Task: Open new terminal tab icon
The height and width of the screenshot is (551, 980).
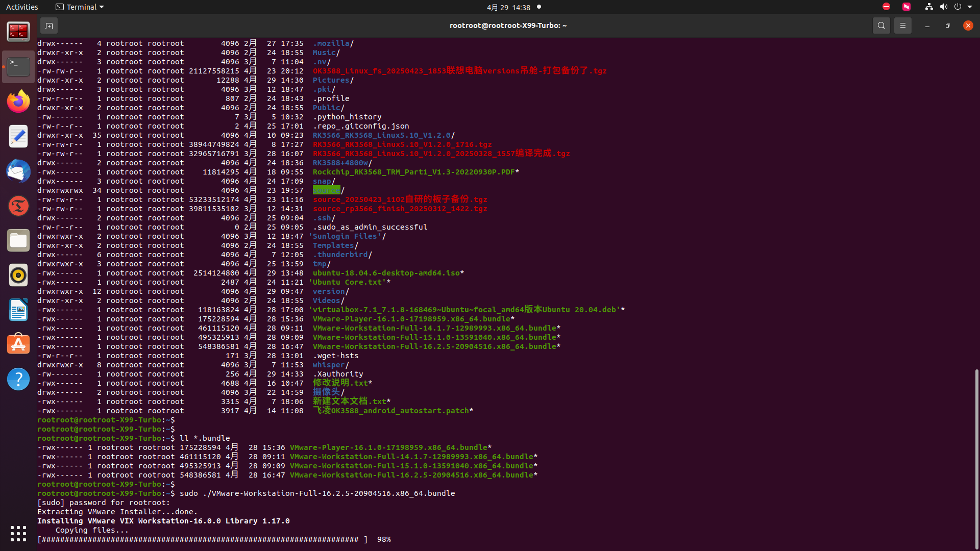Action: (49, 26)
